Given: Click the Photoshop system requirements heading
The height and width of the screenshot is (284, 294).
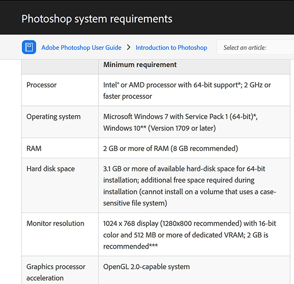Looking at the screenshot, I should pyautogui.click(x=97, y=19).
